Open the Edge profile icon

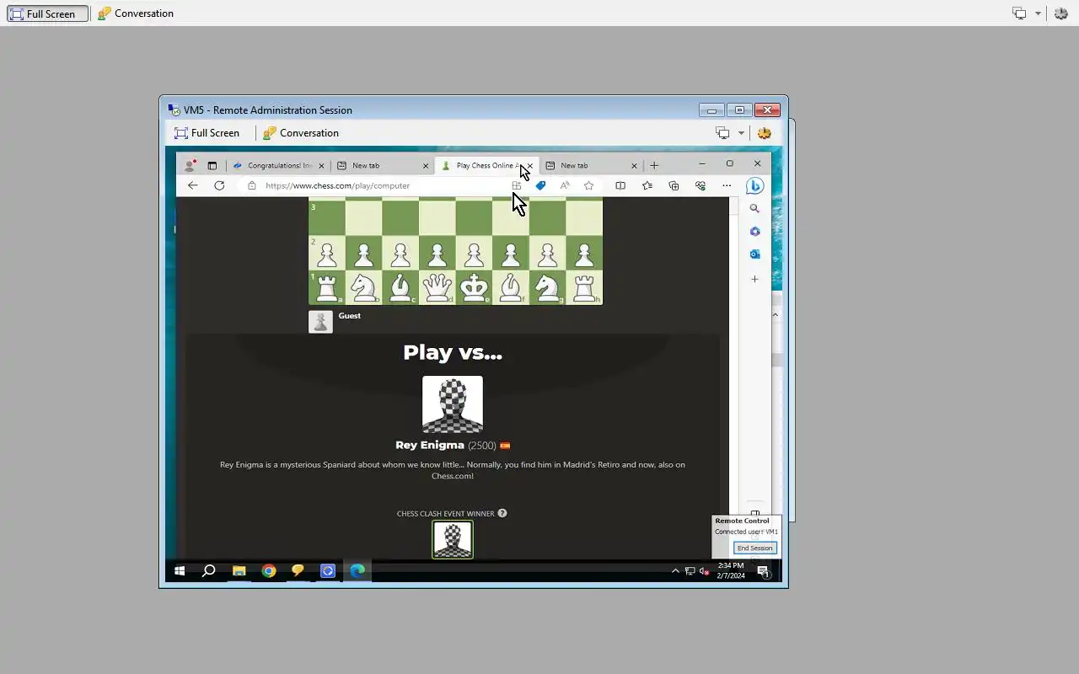[191, 165]
